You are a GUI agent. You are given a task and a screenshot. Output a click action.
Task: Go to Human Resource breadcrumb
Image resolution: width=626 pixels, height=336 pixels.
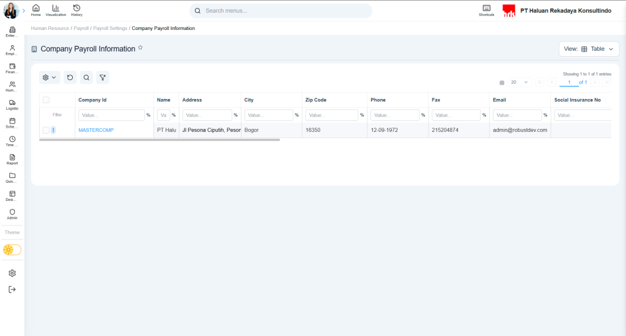(50, 29)
